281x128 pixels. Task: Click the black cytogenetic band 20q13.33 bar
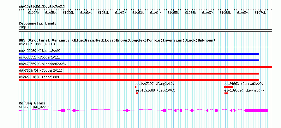tap(146, 31)
